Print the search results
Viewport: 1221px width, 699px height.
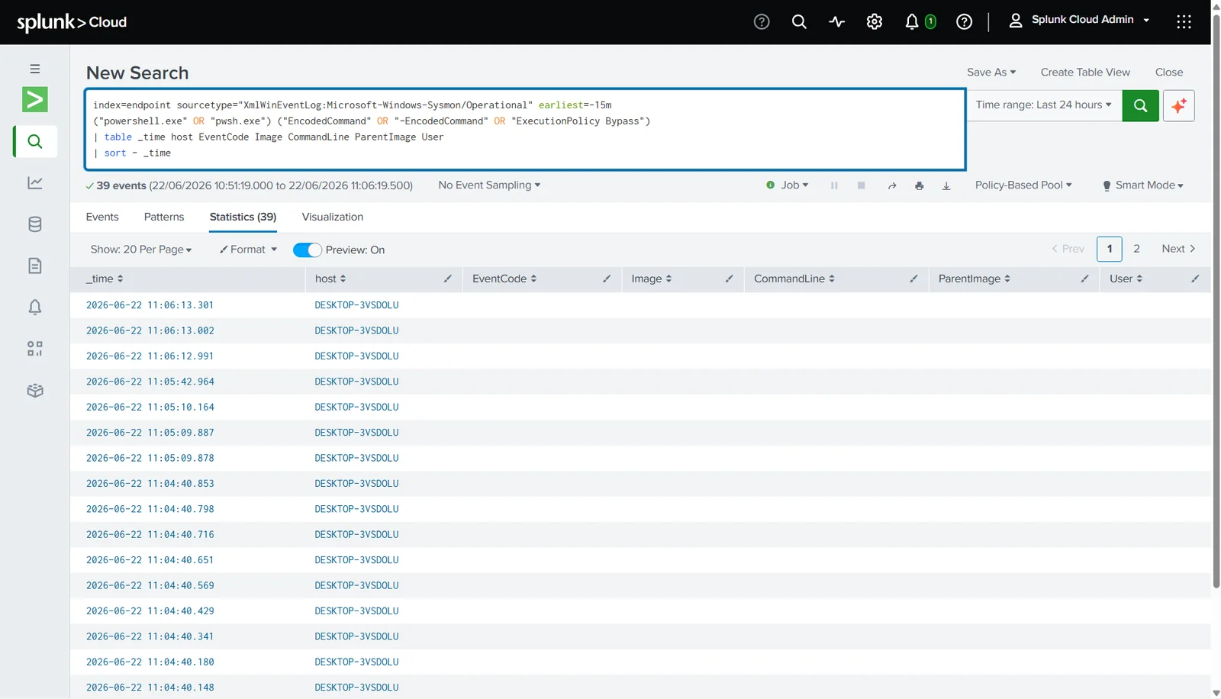click(x=919, y=185)
